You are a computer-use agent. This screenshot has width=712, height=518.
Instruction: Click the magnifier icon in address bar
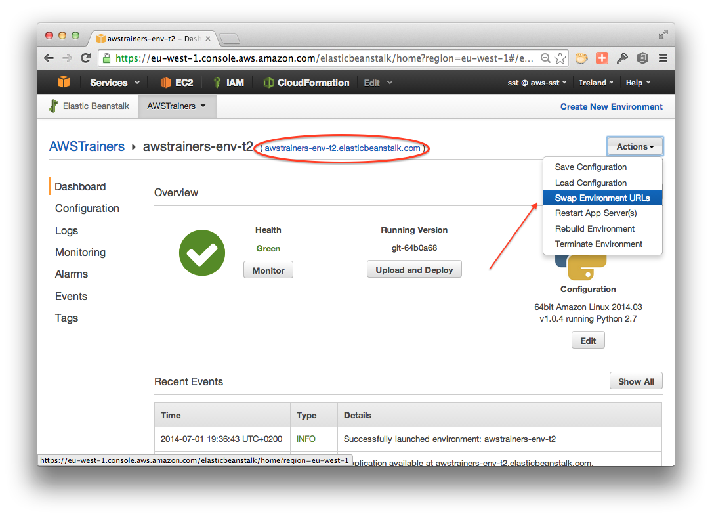[x=545, y=58]
